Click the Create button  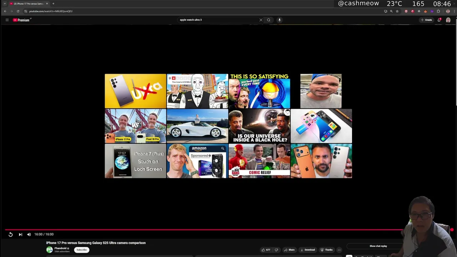click(426, 20)
